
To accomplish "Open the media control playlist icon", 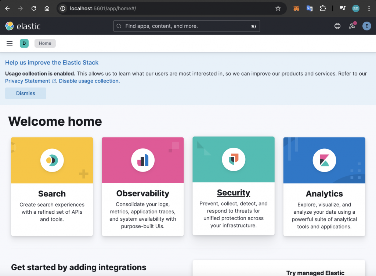I will point(343,9).
